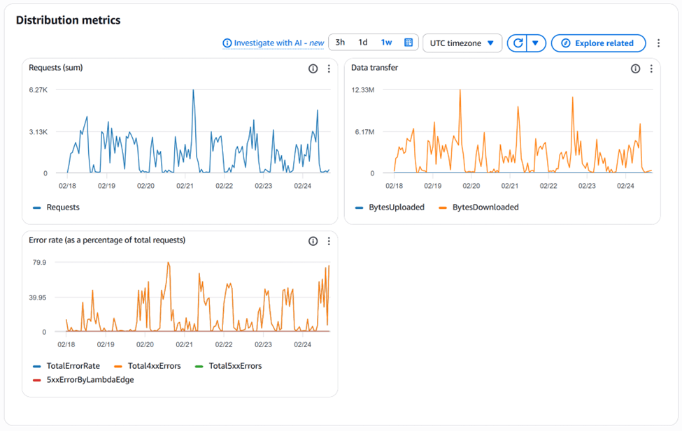The image size is (682, 431).
Task: Click info icon on Data transfer chart
Action: point(635,68)
